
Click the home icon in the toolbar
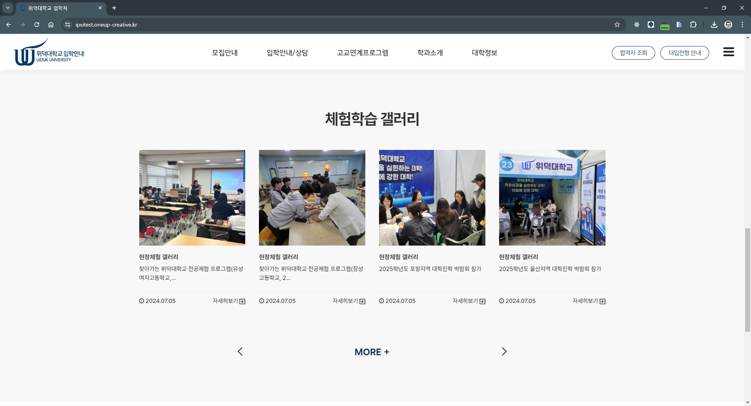[51, 25]
